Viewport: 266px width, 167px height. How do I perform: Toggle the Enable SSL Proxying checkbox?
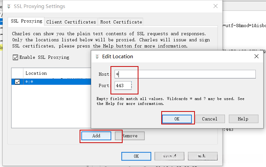(x=16, y=58)
